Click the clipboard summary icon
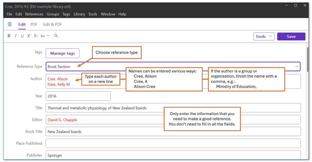312x162 pixels. pos(10,24)
